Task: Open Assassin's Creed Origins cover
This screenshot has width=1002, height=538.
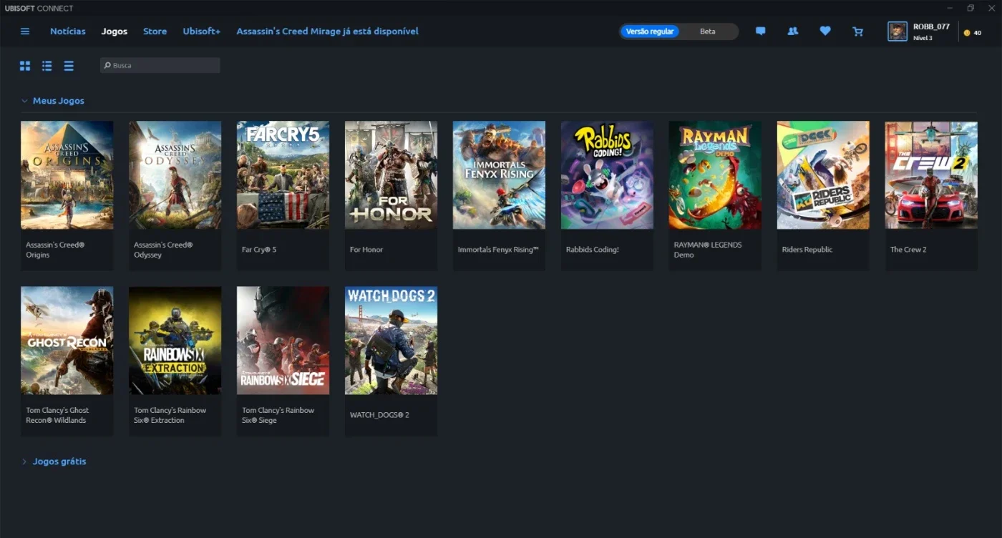Action: (67, 175)
